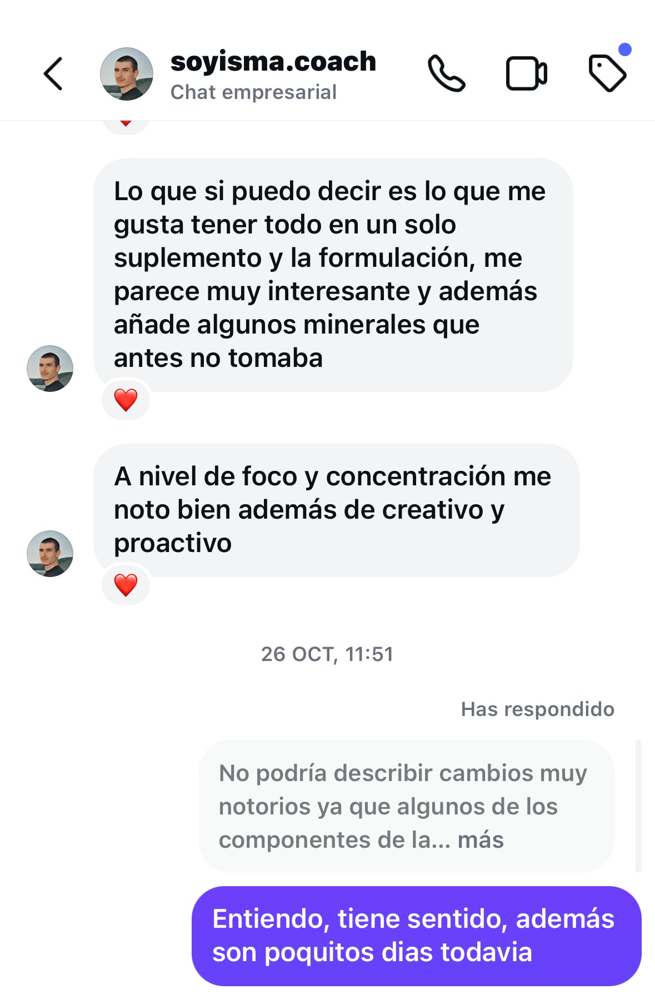Tap the 'Chat empresarial' subtitle

pos(253,92)
